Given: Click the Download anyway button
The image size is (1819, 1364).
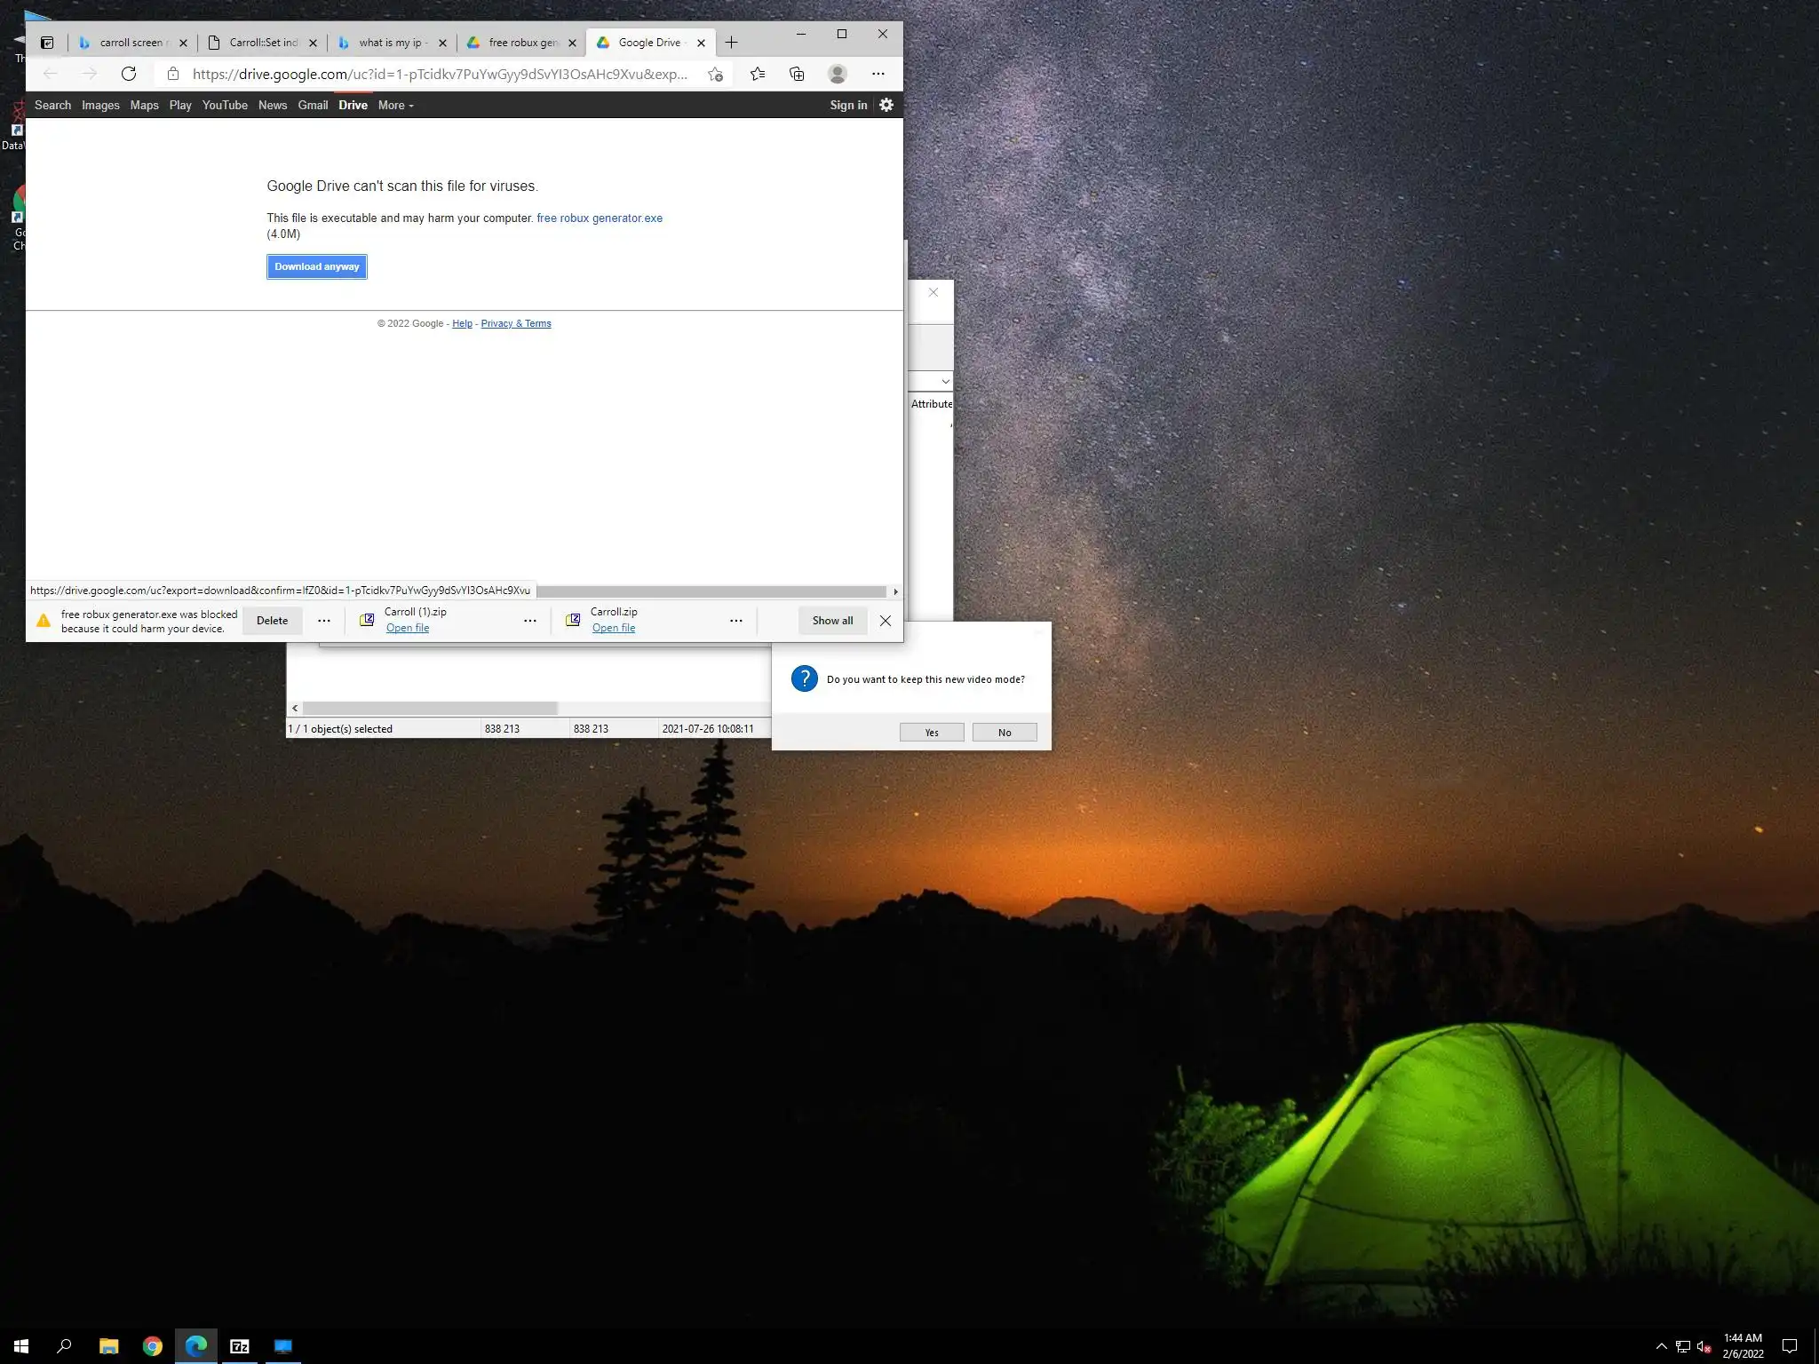Looking at the screenshot, I should point(316,266).
